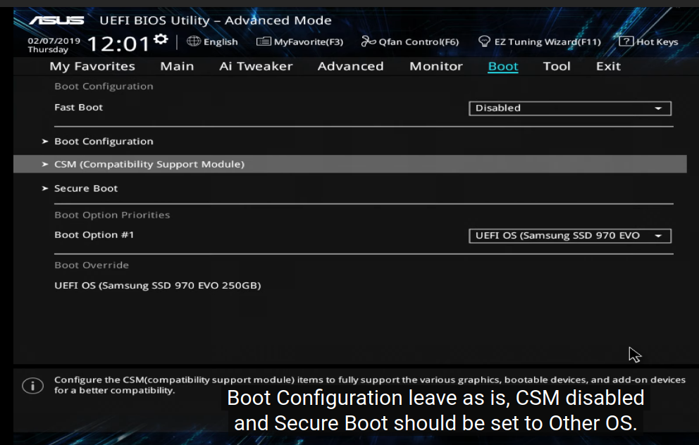Select English language option
The width and height of the screenshot is (699, 445).
click(x=221, y=42)
